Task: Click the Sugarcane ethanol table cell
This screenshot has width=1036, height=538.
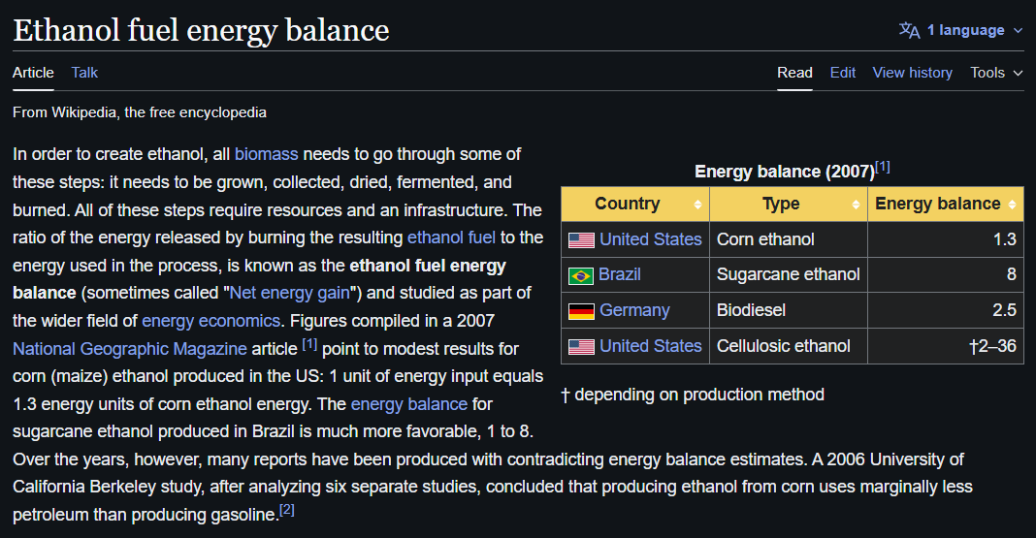Action: tap(789, 274)
